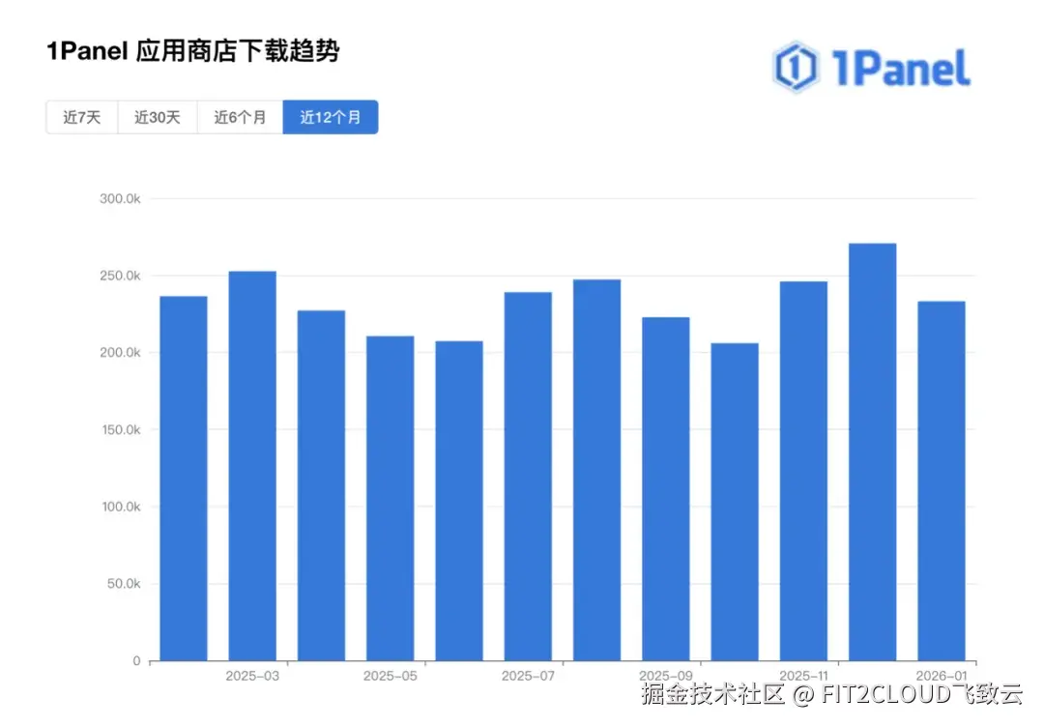Click the bar above the 2026-01 label

coord(942,480)
